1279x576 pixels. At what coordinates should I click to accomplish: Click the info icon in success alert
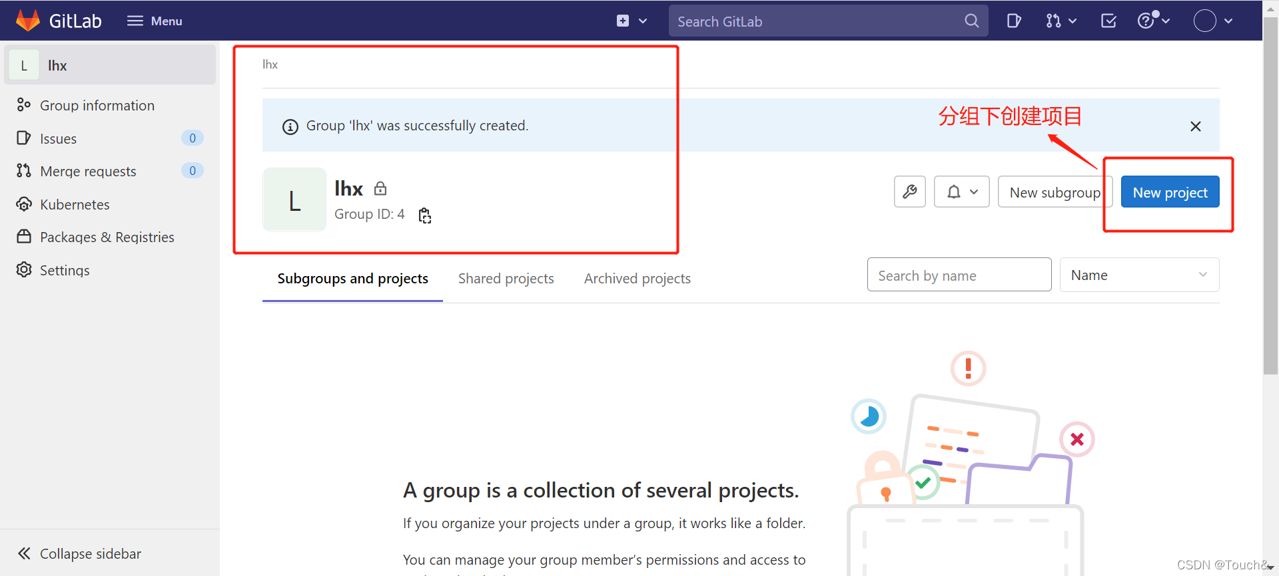click(290, 126)
